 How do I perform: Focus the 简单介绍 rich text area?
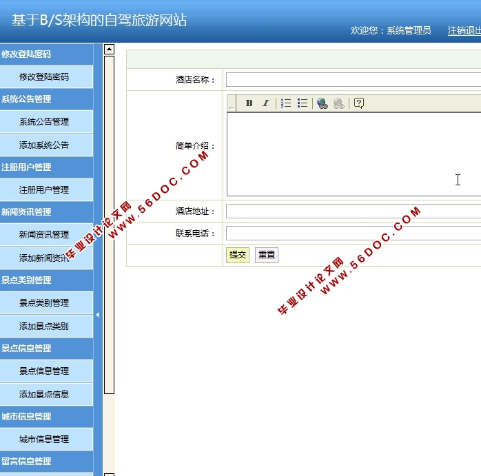(354, 154)
